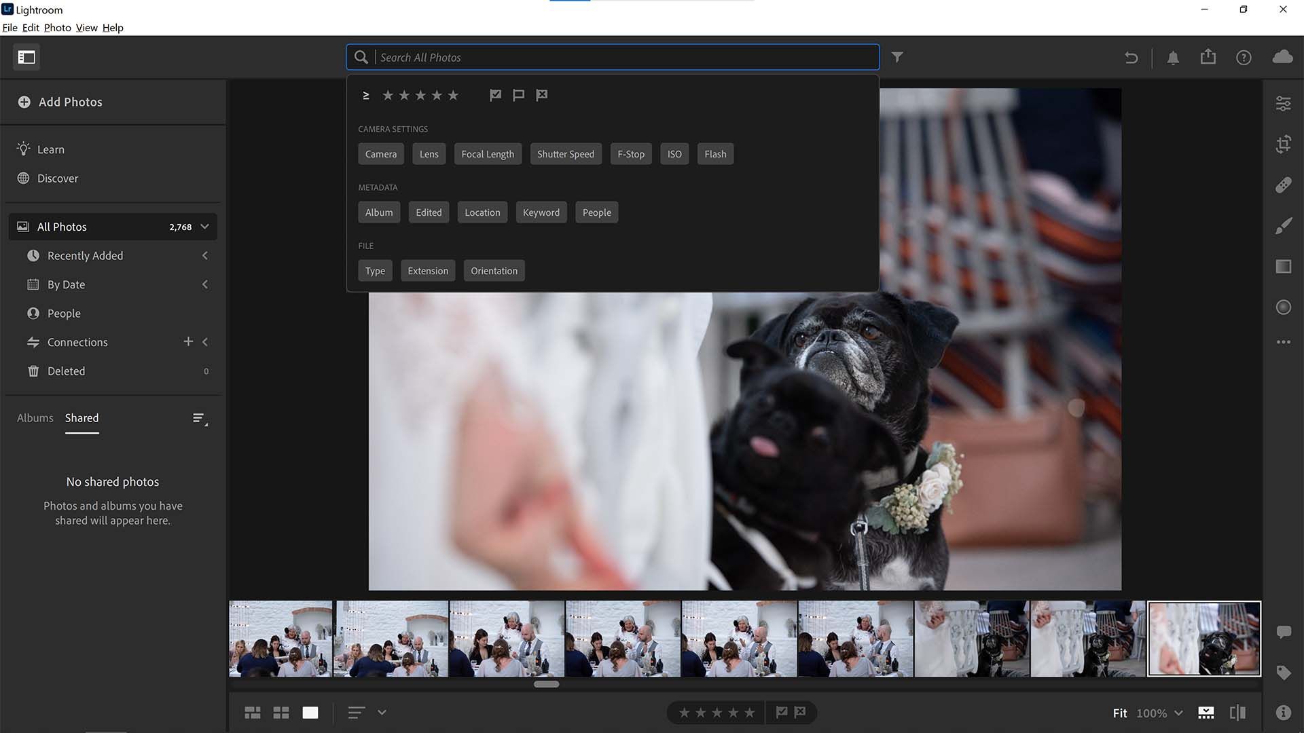The height and width of the screenshot is (733, 1304).
Task: Select the fourth star rating in bottom toolbar
Action: 732,712
